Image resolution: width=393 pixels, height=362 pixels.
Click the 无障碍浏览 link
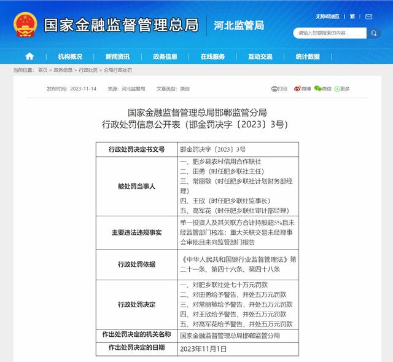coord(327,17)
